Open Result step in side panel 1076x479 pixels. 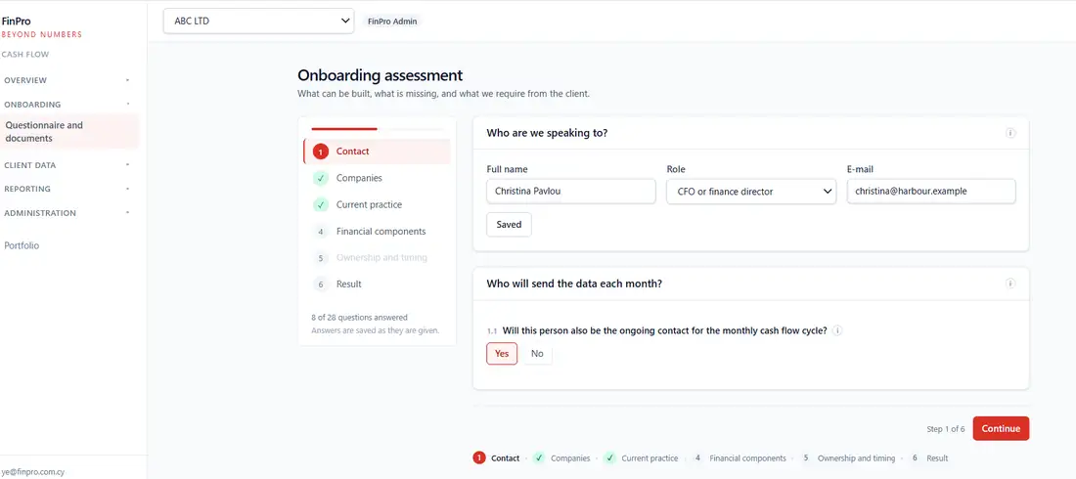click(377, 284)
